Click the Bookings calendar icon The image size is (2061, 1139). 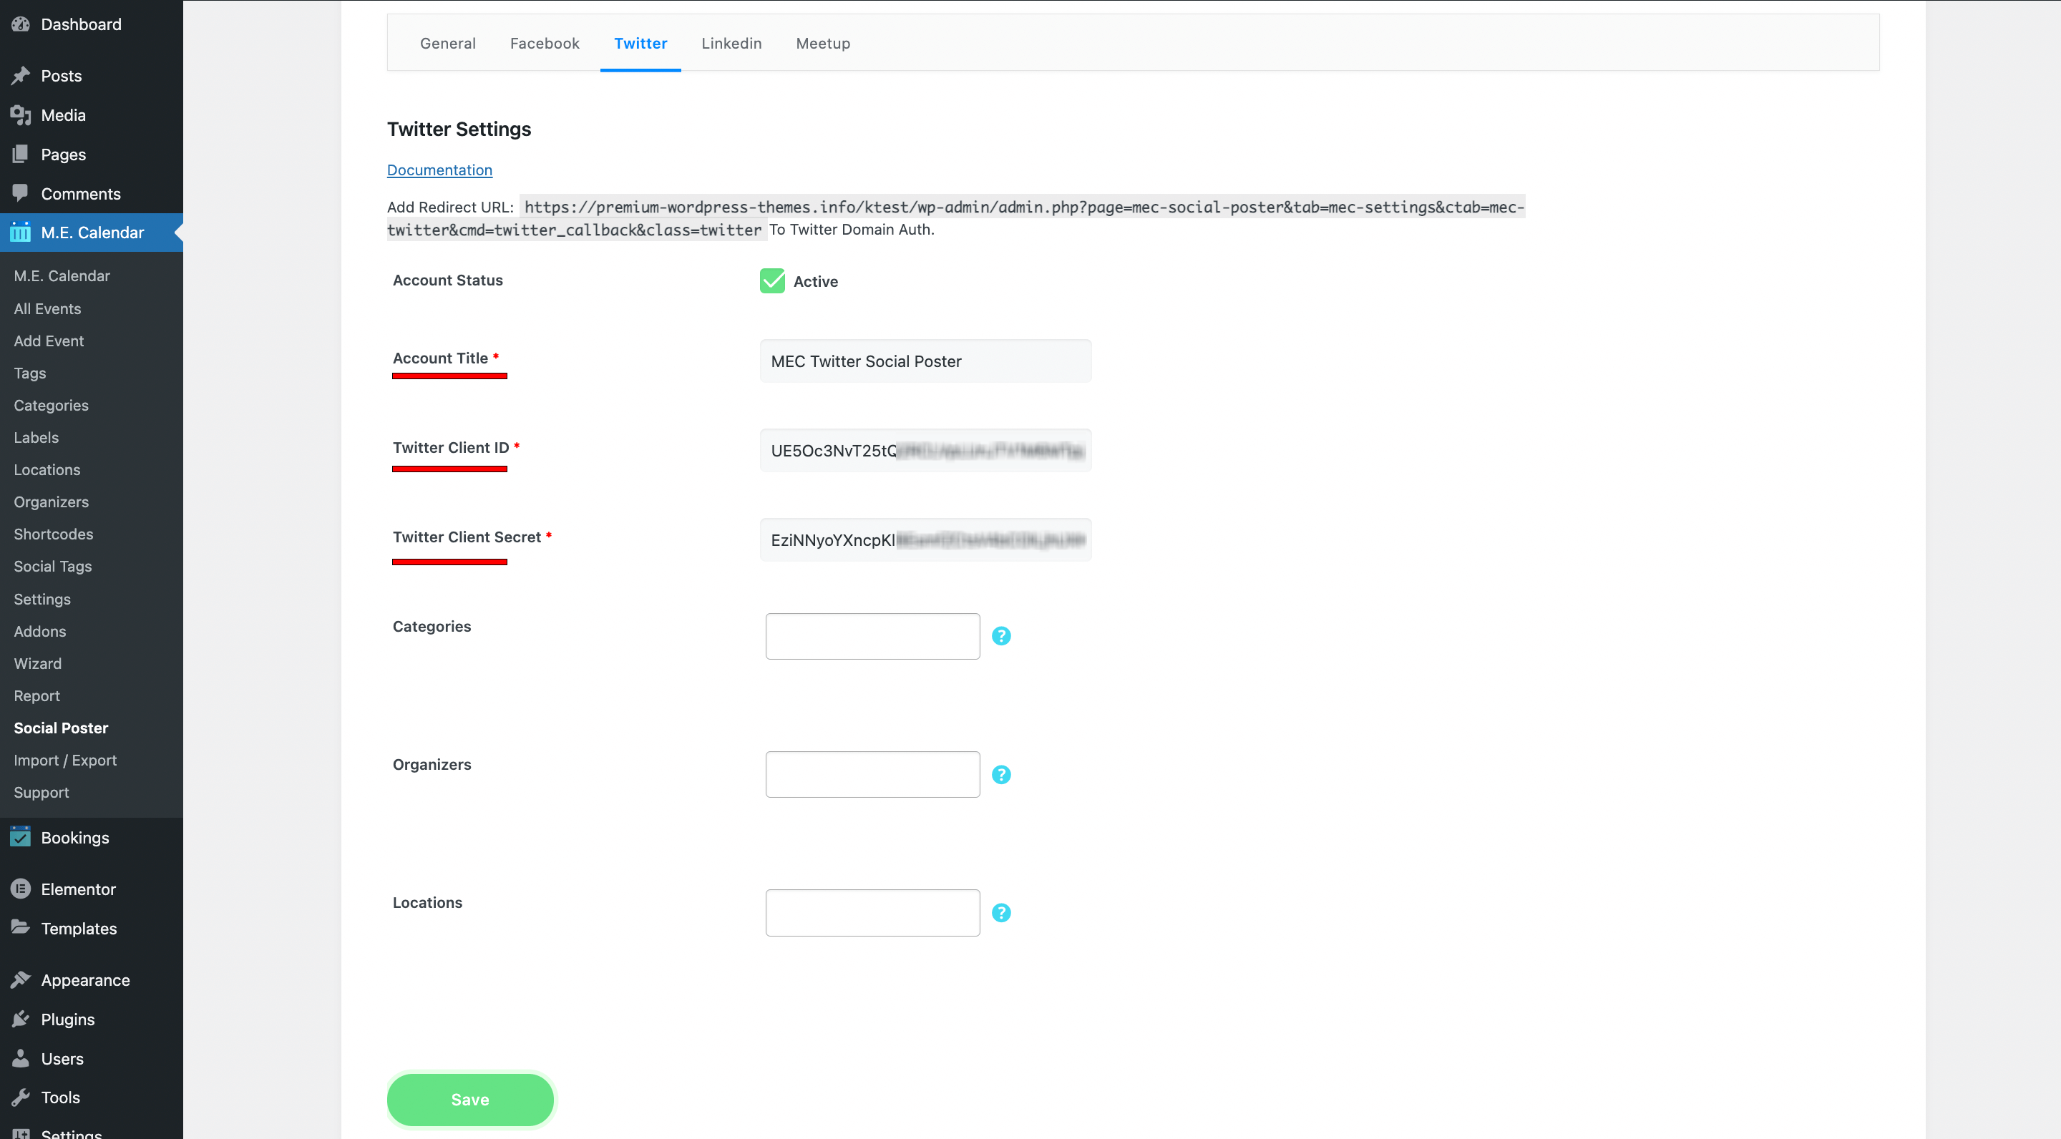tap(21, 836)
